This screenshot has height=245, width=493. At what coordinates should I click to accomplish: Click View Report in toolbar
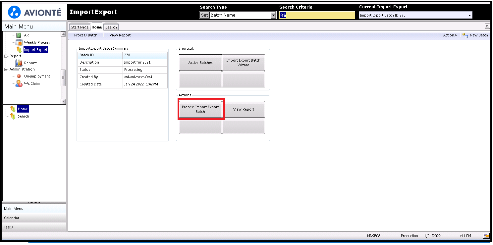pos(120,35)
